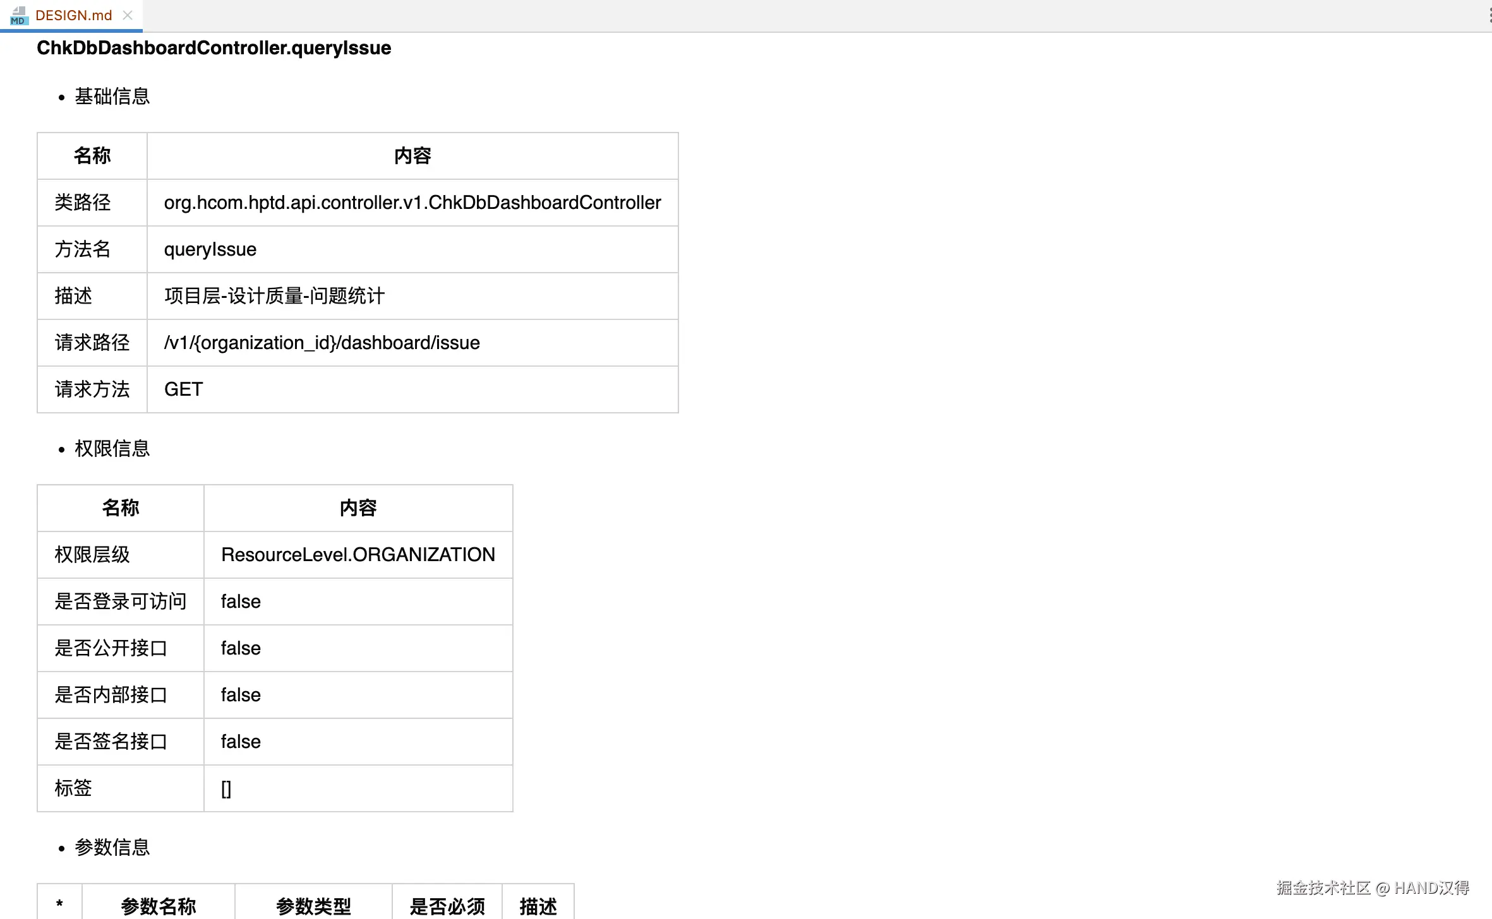Viewport: 1492px width, 919px height.
Task: Open the vertical three-dot tab options menu
Action: (1489, 15)
